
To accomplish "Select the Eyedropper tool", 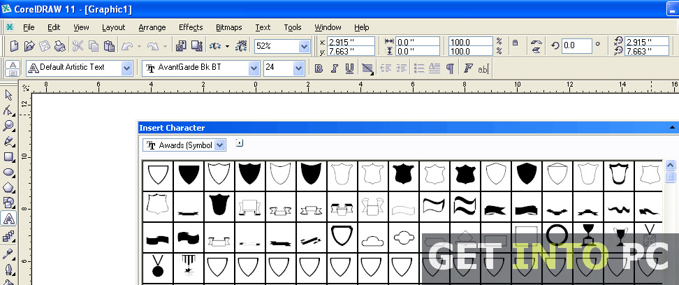I will [8, 254].
